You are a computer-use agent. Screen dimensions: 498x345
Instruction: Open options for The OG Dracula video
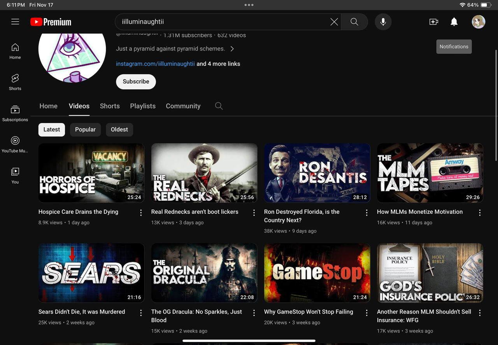point(254,313)
